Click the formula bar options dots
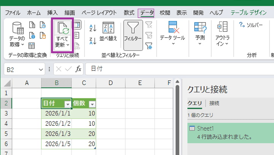Viewport: 274px width, 155px height. point(49,69)
